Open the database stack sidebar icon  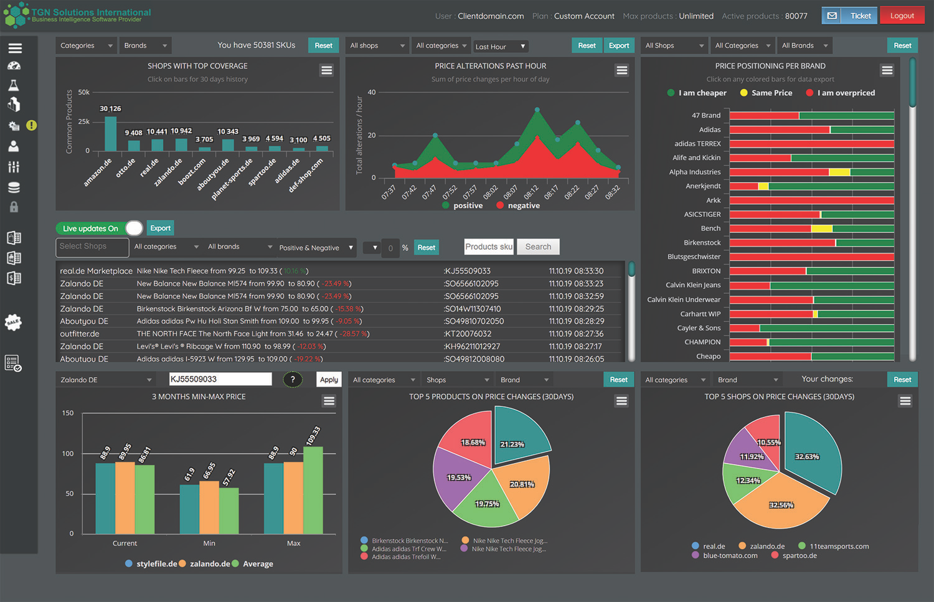(x=14, y=187)
